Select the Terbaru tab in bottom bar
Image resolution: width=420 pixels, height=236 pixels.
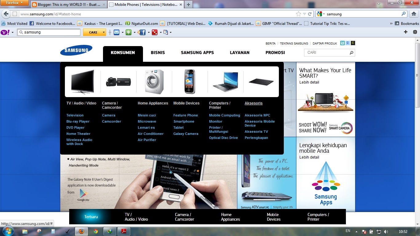(91, 217)
